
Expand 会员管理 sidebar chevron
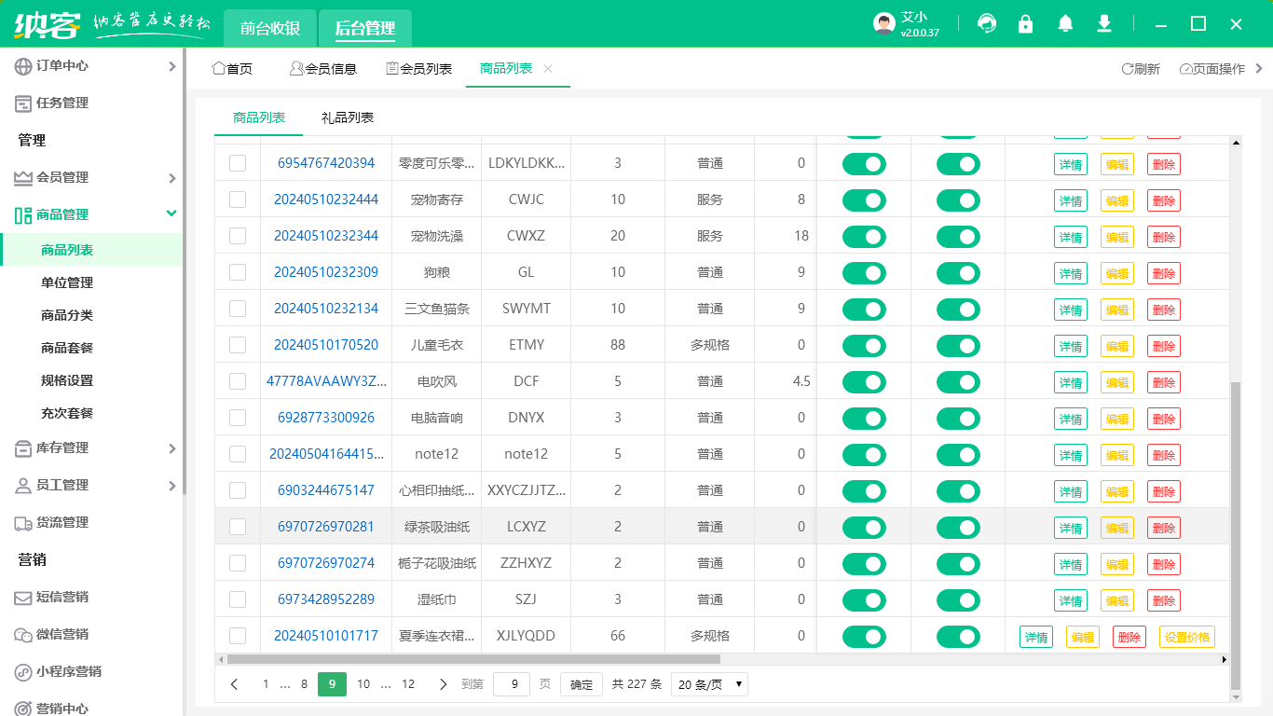click(171, 178)
